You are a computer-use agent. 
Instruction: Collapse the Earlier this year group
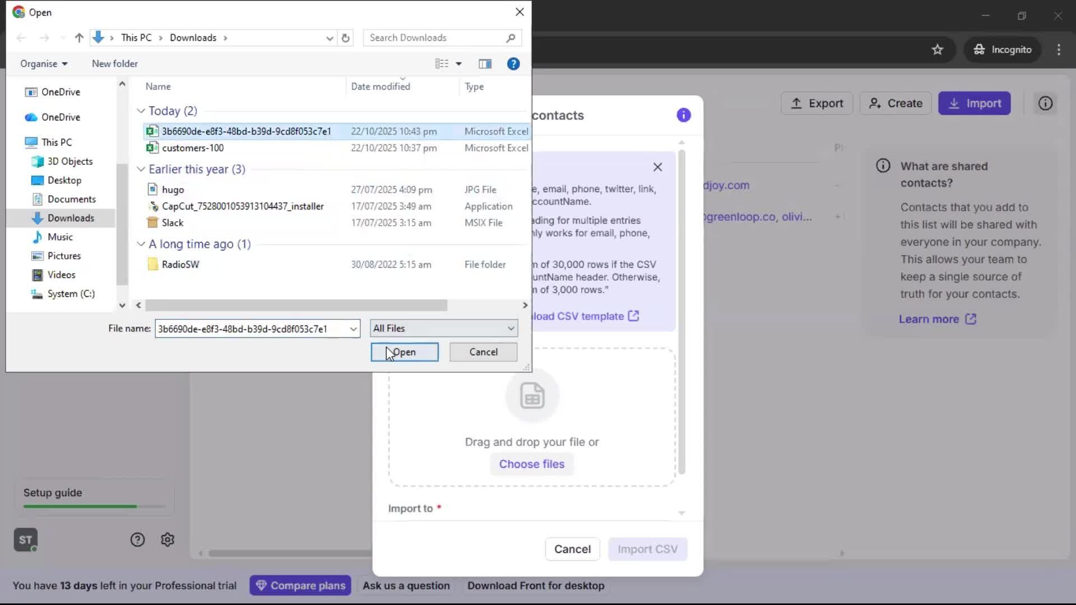[141, 169]
